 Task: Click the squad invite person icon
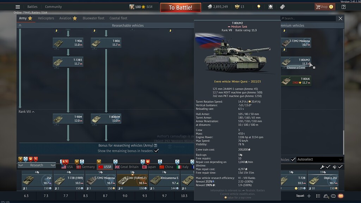pos(326,196)
